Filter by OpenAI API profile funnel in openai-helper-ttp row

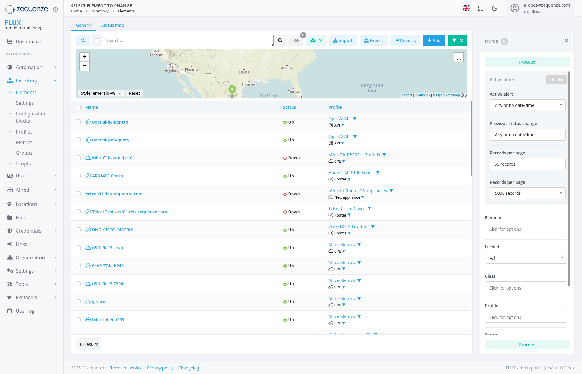(355, 119)
